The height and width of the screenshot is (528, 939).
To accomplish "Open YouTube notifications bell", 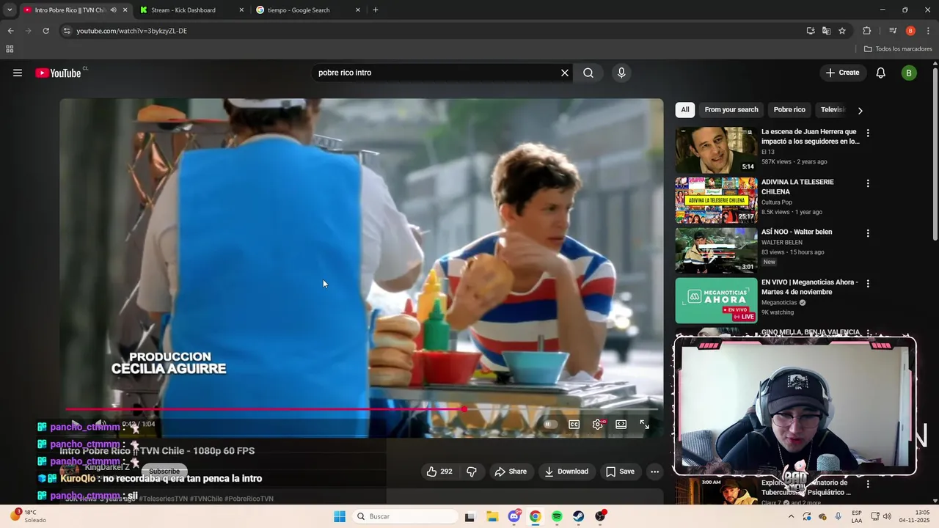I will pos(881,73).
